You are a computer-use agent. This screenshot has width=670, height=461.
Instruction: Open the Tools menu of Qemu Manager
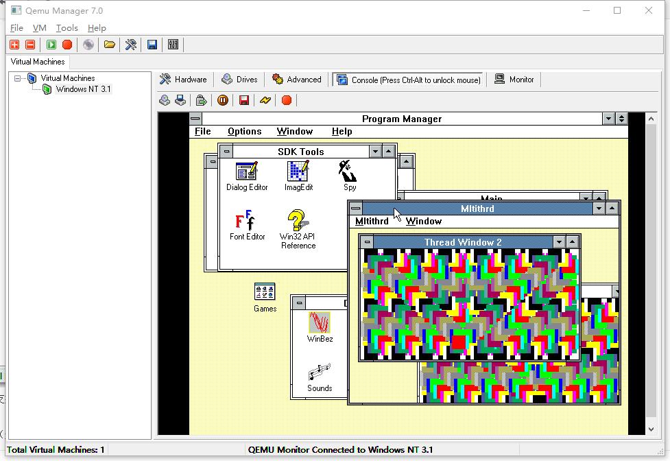point(67,27)
